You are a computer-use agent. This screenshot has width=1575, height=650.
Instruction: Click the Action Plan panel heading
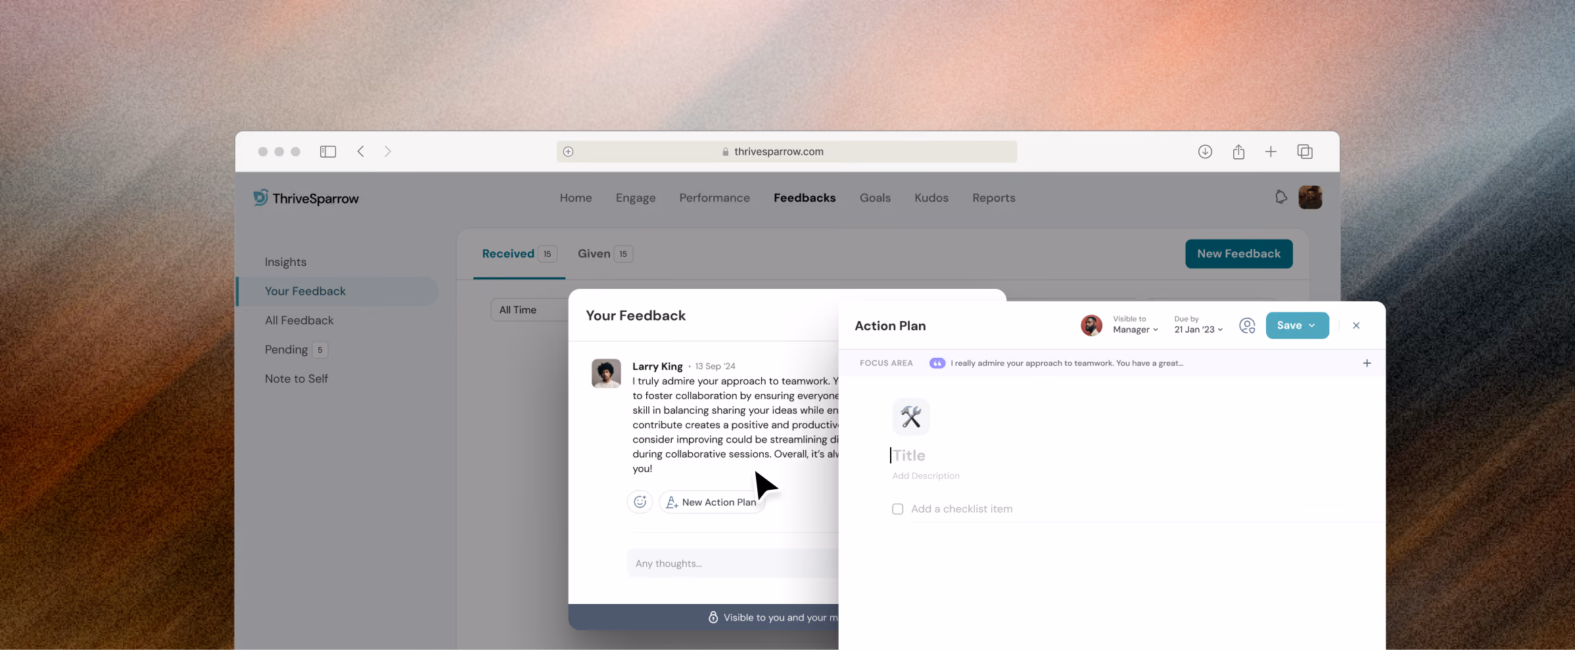coord(890,326)
